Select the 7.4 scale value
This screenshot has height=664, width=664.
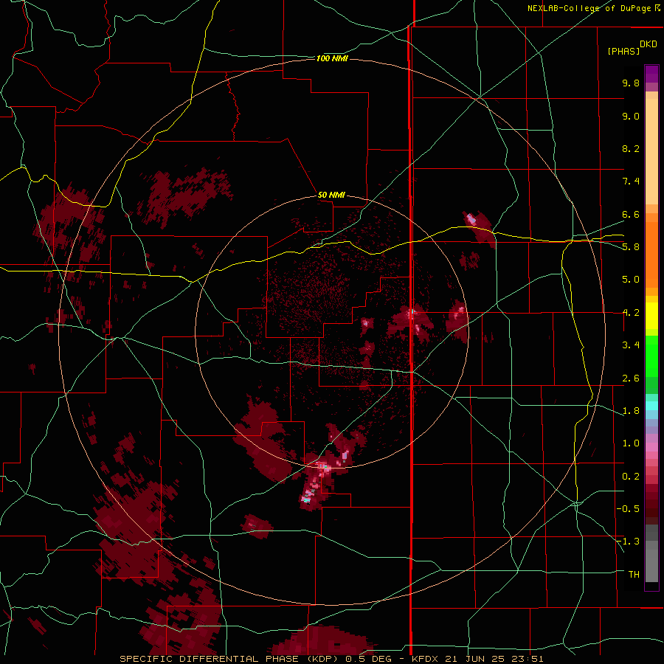pos(631,181)
